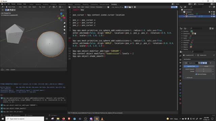Click the Windows taskbar search box
This screenshot has width=216, height=121.
tap(25, 119)
